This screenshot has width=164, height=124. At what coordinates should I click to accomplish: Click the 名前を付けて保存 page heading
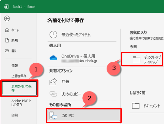[x=66, y=20]
